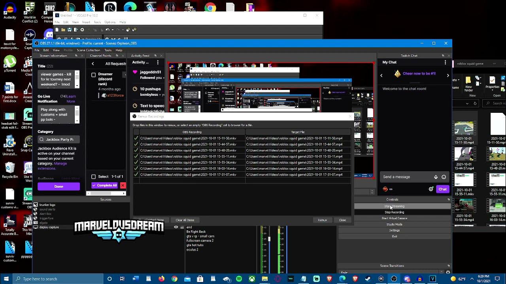Open Microsoft Word from taskbar
506x284 pixels.
point(135,279)
